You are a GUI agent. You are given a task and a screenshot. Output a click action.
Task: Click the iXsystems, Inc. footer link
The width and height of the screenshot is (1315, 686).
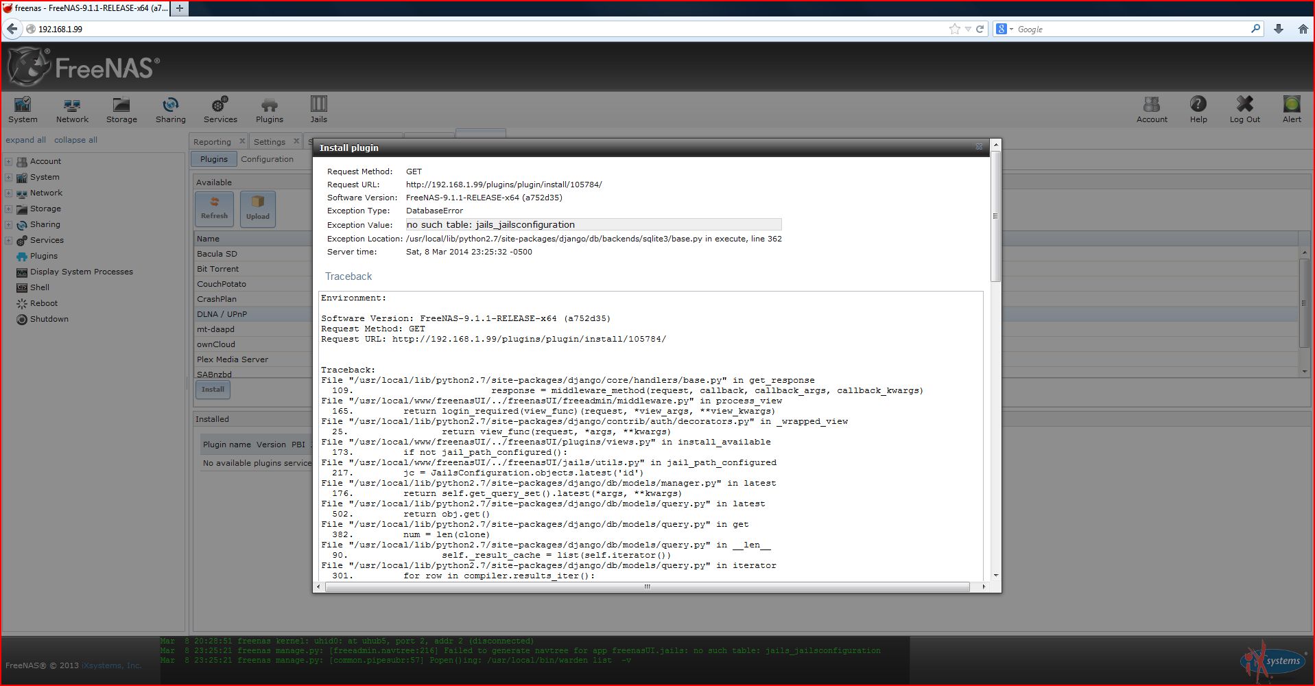click(111, 665)
